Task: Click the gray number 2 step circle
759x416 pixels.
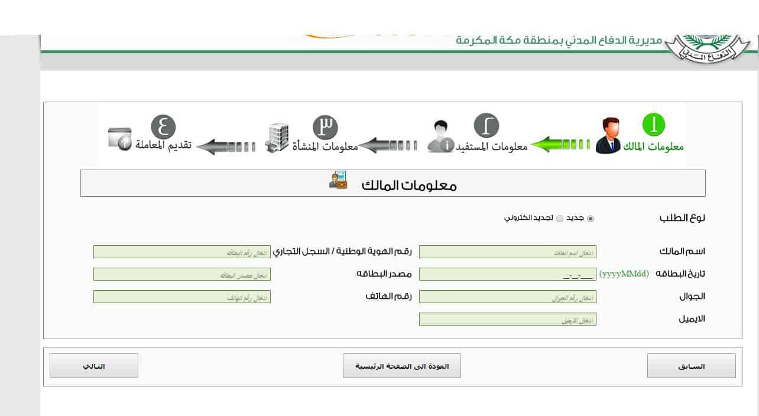Action: point(486,125)
